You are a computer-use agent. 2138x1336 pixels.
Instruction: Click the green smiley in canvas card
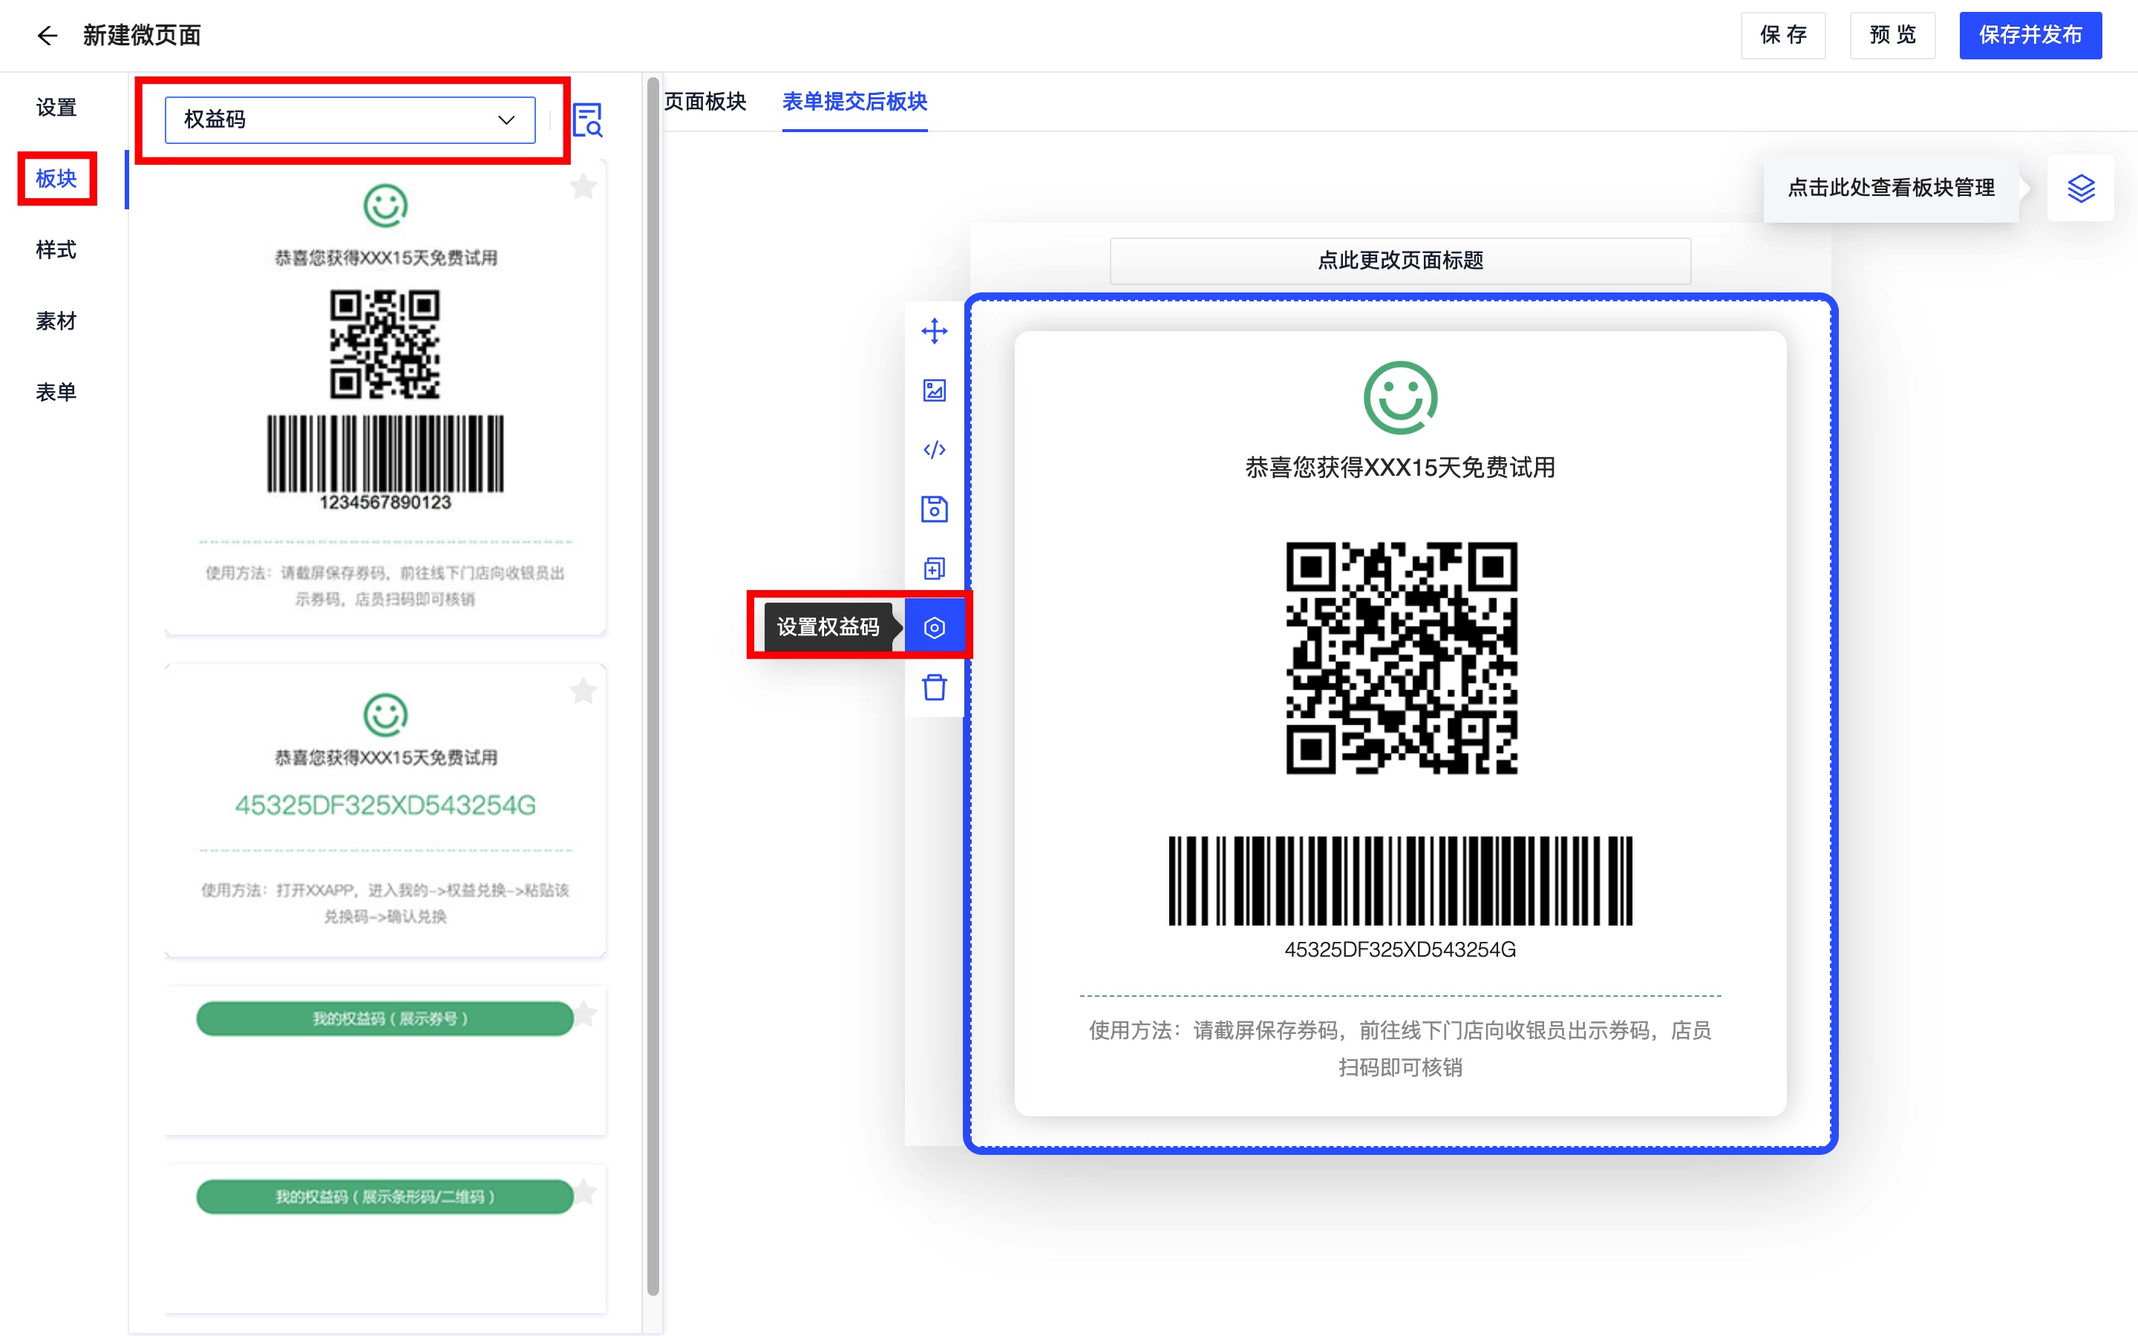pos(1400,398)
